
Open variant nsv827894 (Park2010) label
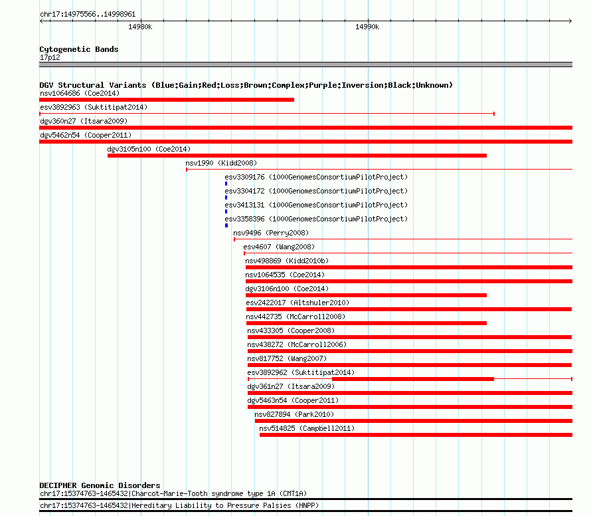click(294, 414)
